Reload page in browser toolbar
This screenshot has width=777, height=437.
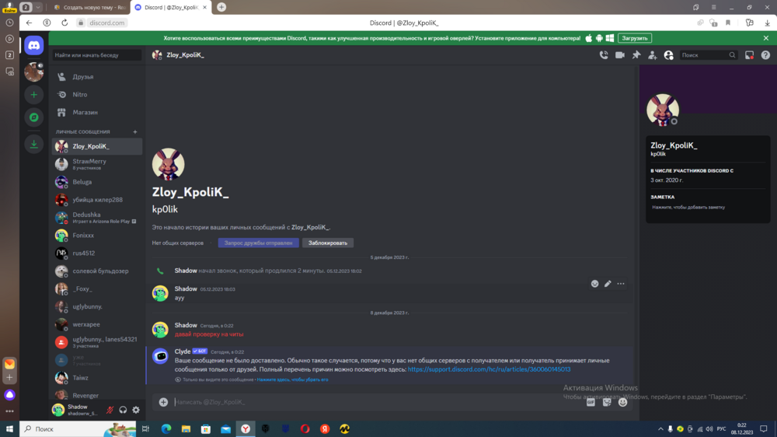64,23
